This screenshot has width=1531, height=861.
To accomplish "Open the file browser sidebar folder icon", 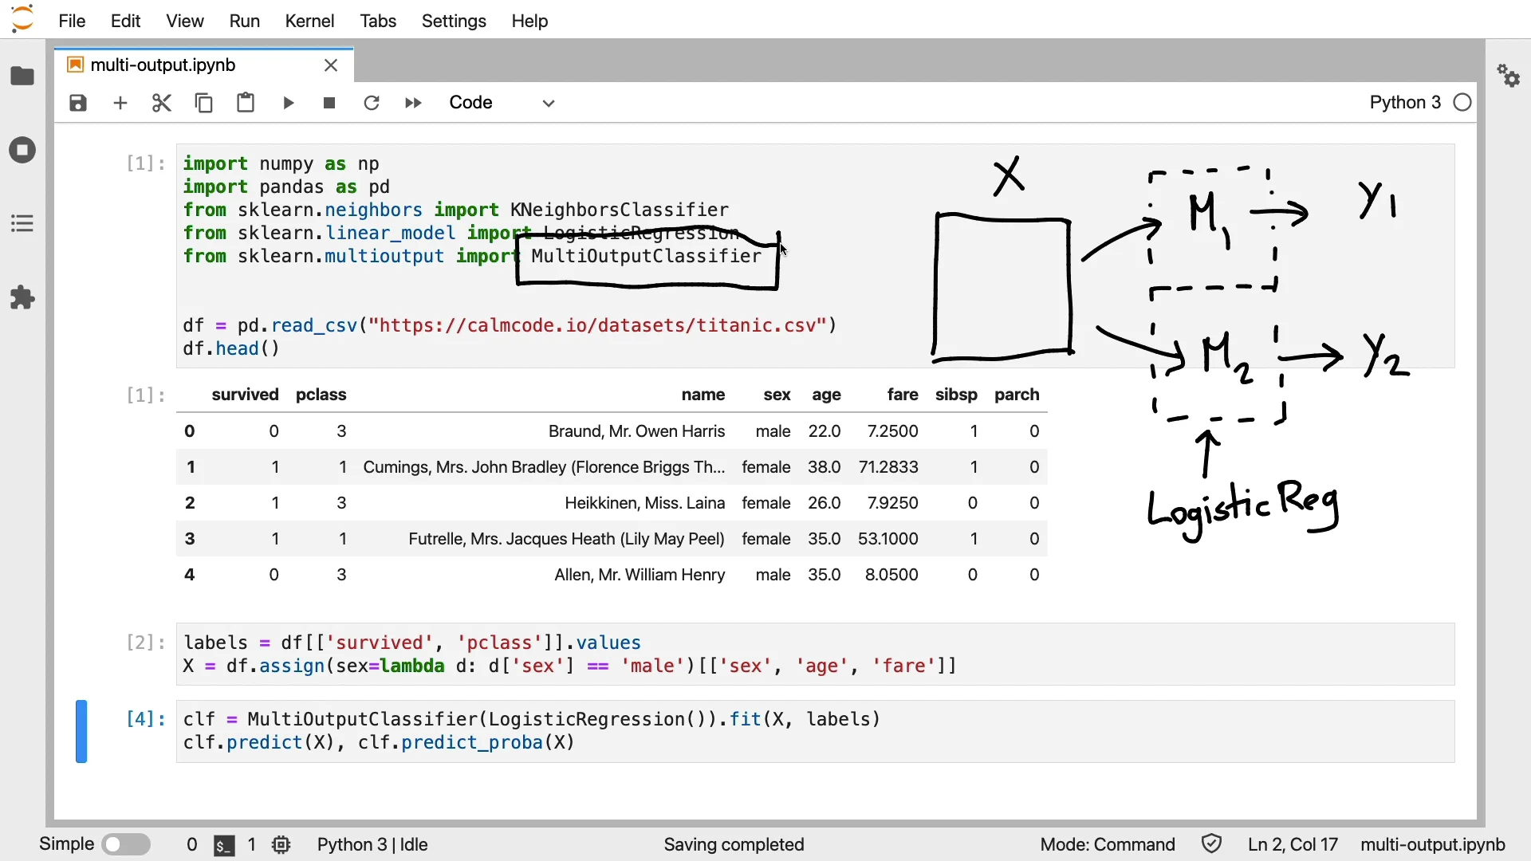I will (22, 77).
